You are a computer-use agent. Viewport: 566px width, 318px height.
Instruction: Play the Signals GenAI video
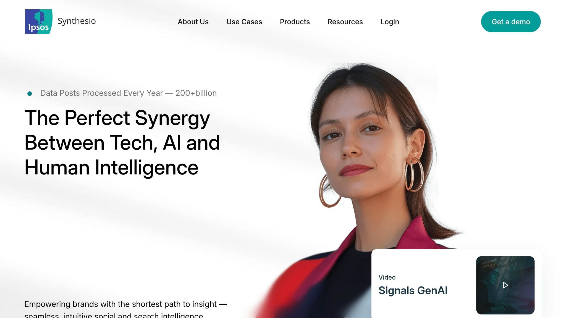(x=505, y=285)
